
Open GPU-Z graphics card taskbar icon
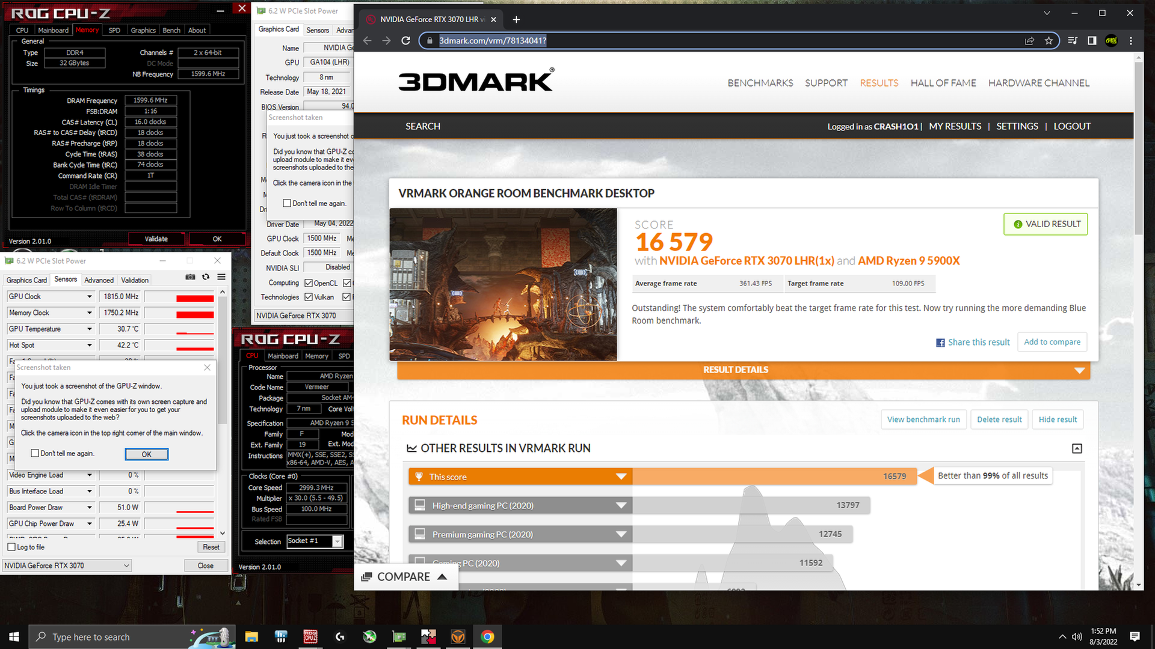click(x=399, y=636)
